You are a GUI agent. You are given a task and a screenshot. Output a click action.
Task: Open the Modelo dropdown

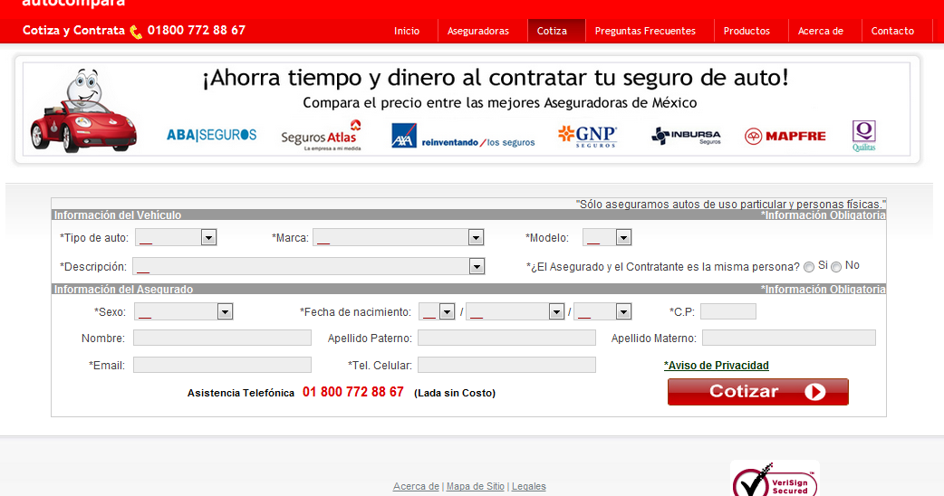[607, 237]
